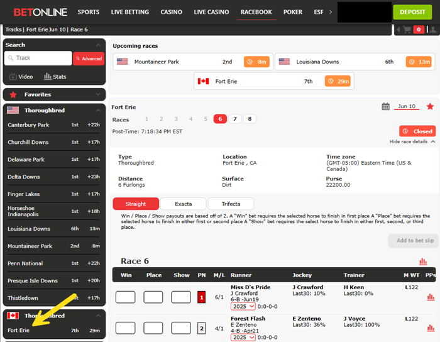Screen dimensions: 440x342
Task: Click Add to bet slip
Action: coord(413,241)
